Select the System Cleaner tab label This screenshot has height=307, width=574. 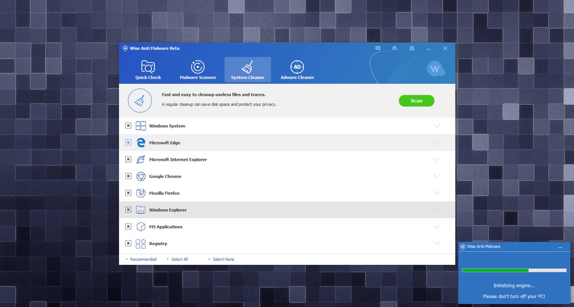click(x=248, y=77)
